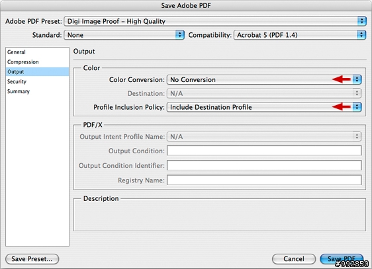The height and width of the screenshot is (269, 372).
Task: Click blue arrows icon of the Profile Inclusion Policy popup
Action: (x=357, y=107)
